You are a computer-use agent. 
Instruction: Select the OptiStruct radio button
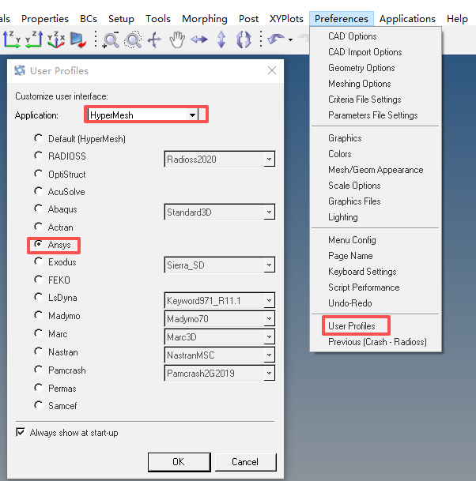tap(39, 174)
